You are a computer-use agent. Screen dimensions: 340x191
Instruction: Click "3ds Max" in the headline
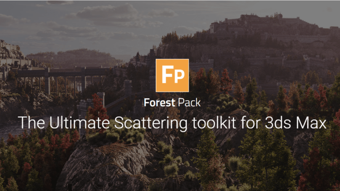(296, 123)
